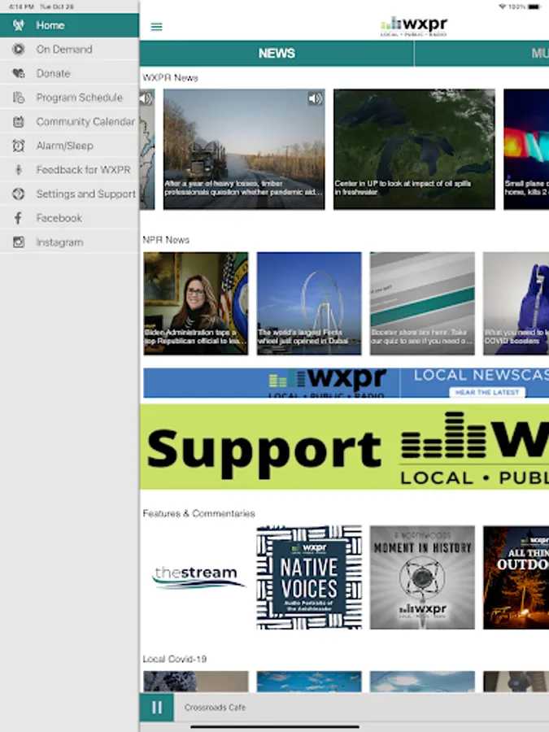549x732 pixels.
Task: Click the WXPR logo in header
Action: (414, 26)
